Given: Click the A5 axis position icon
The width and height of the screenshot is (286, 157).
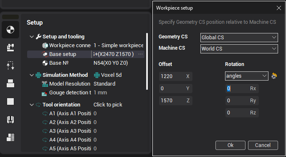Looking at the screenshot, I should coord(45,149).
